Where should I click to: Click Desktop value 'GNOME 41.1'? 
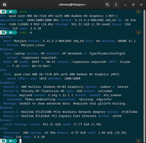[127, 41]
